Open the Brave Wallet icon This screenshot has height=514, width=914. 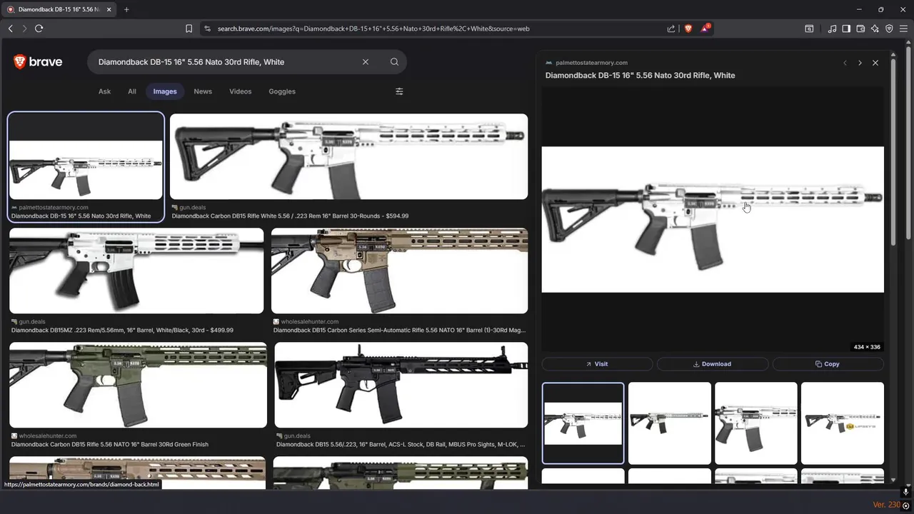pos(860,29)
